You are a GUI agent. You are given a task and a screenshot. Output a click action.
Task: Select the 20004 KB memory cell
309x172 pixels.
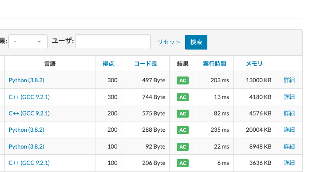click(254, 130)
